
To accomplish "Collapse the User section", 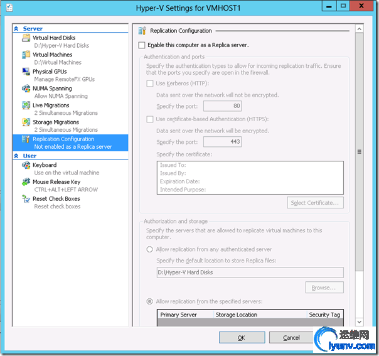I will [16, 156].
